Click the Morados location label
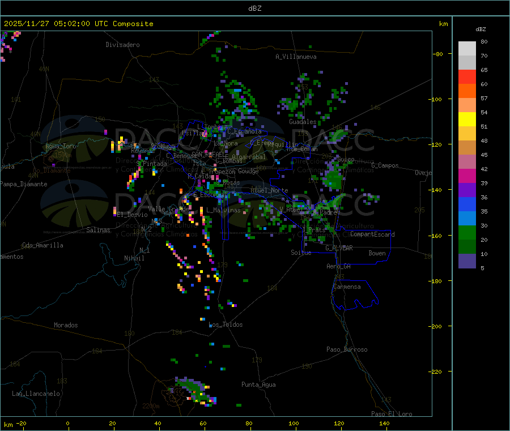This screenshot has height=431, width=510. (66, 325)
